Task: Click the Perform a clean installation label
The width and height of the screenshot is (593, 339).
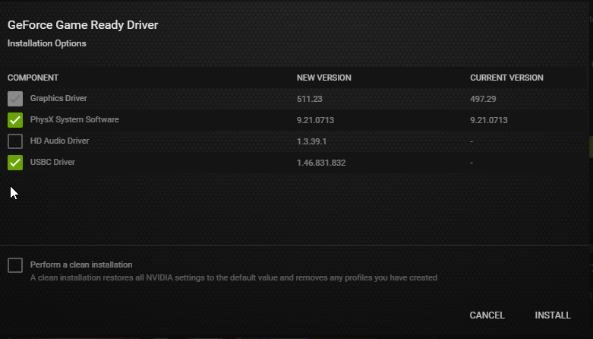Action: coord(81,265)
